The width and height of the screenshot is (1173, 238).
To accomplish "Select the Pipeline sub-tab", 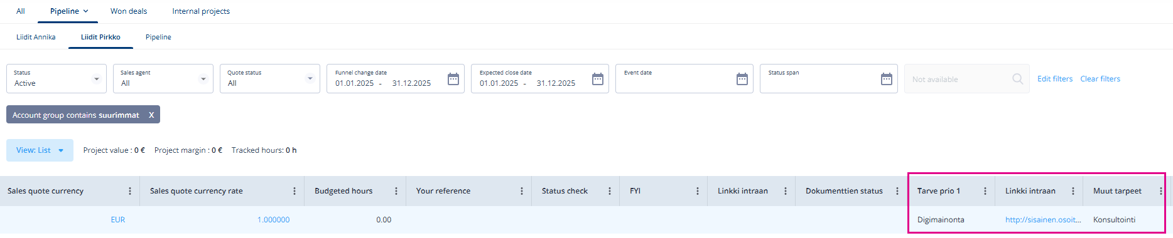I will (158, 37).
